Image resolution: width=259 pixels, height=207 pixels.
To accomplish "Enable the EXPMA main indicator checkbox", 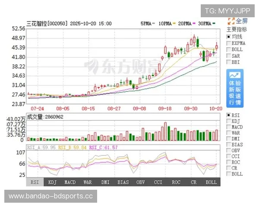I will (228, 43).
